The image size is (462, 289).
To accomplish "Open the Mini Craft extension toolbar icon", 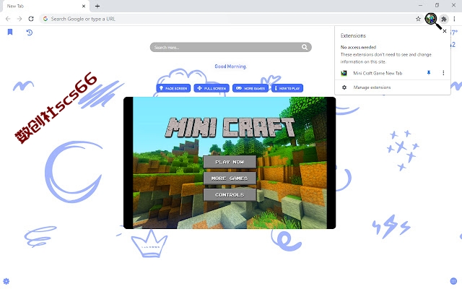I will tap(431, 19).
